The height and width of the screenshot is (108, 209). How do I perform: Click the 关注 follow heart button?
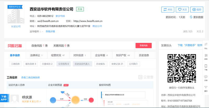(x=182, y=10)
